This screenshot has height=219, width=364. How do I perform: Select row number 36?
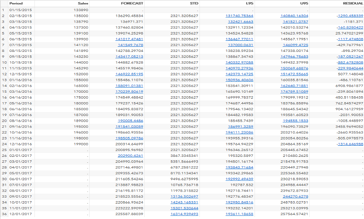[x=4, y=214]
